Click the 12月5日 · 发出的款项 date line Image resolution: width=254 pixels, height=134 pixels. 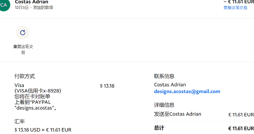[34, 8]
